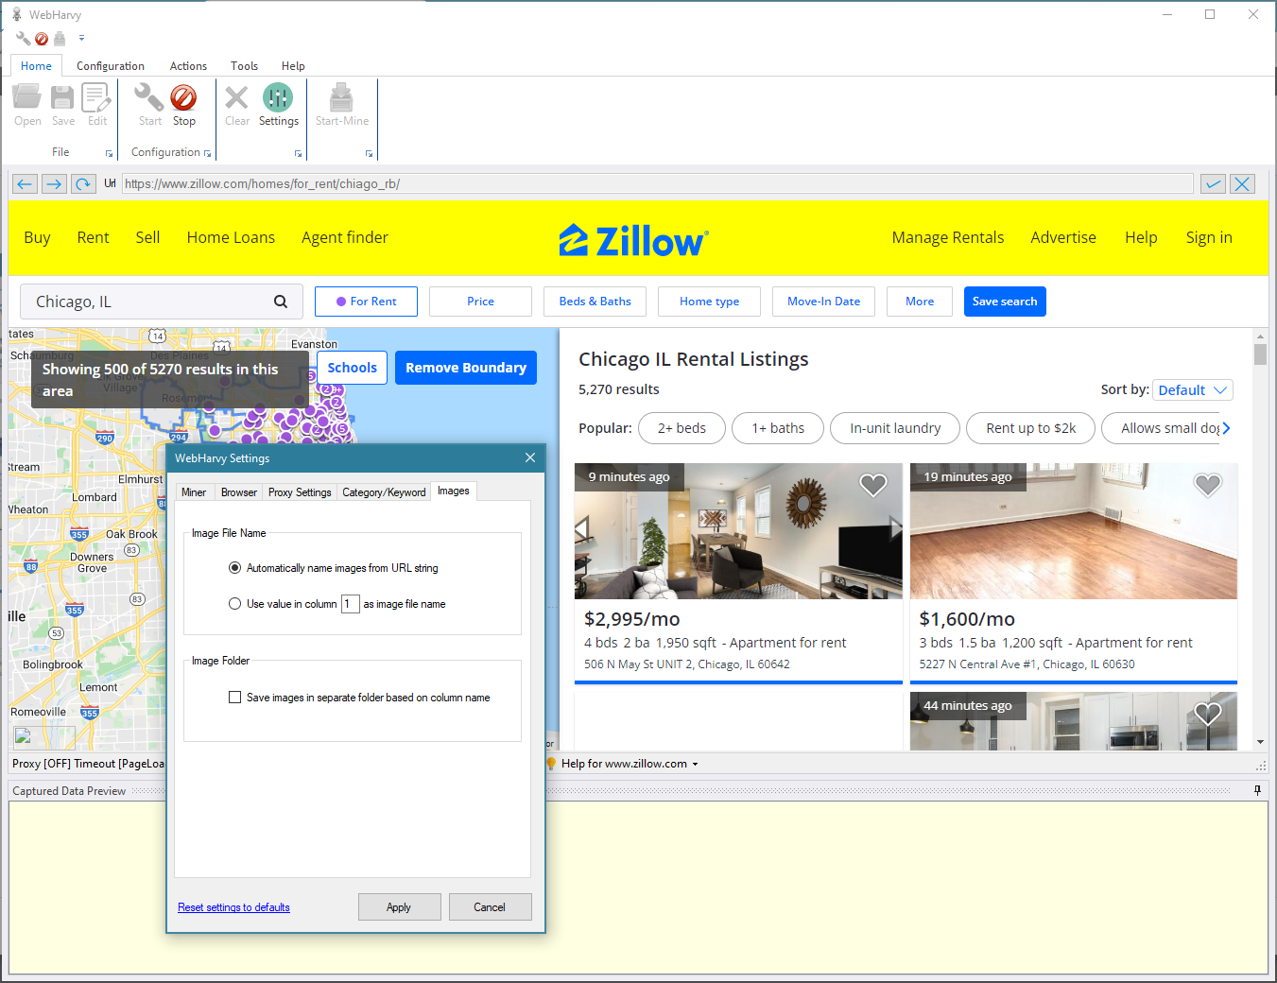Select the Automatically name images from URL radio
This screenshot has height=983, width=1277.
click(234, 567)
